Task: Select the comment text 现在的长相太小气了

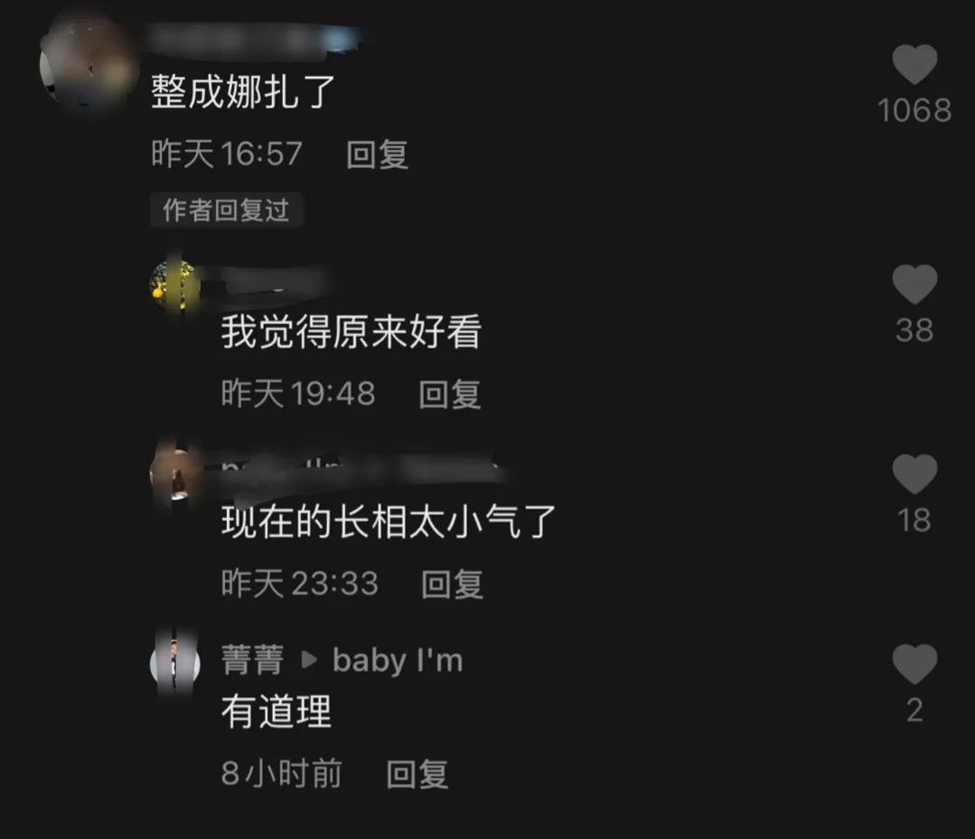Action: pyautogui.click(x=388, y=521)
